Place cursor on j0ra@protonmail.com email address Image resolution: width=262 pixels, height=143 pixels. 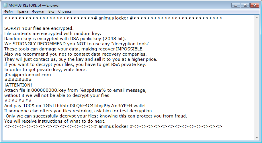pos(28,75)
